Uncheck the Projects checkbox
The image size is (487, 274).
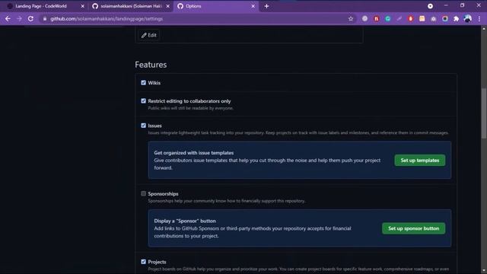pos(143,262)
